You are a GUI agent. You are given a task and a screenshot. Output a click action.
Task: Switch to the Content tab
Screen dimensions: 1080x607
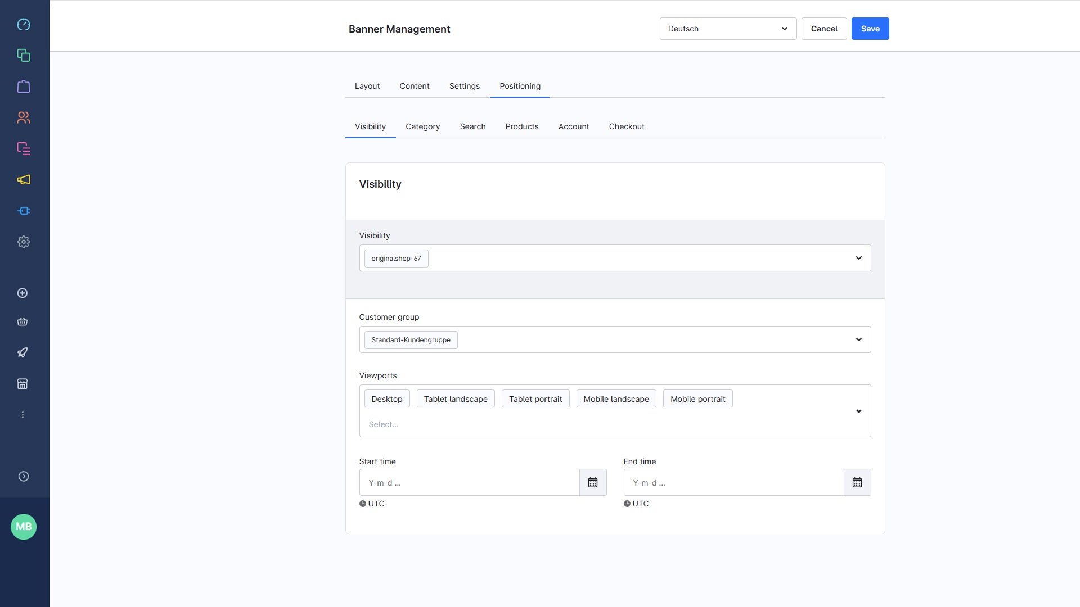415,86
